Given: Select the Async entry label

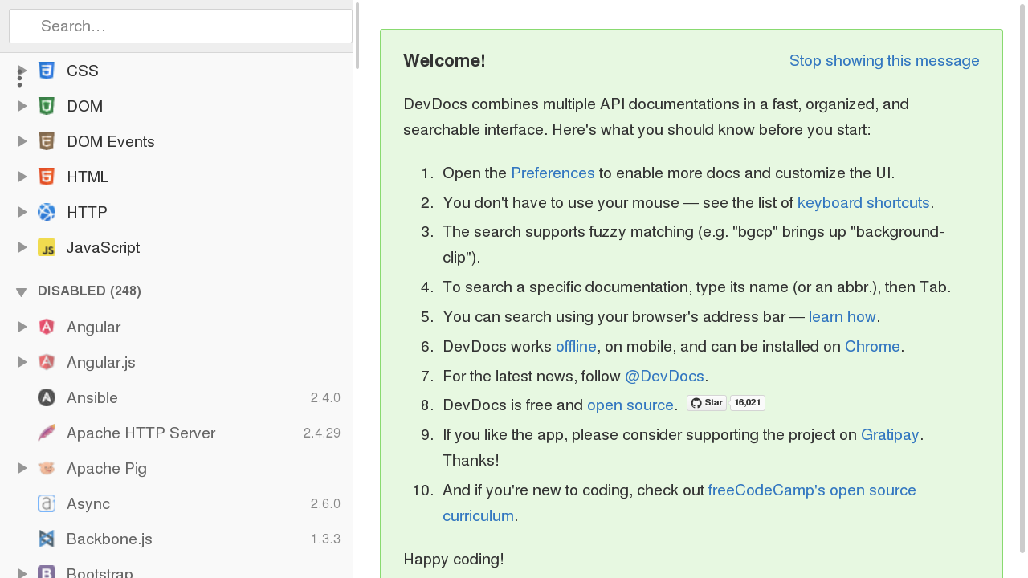Looking at the screenshot, I should click(x=88, y=503).
